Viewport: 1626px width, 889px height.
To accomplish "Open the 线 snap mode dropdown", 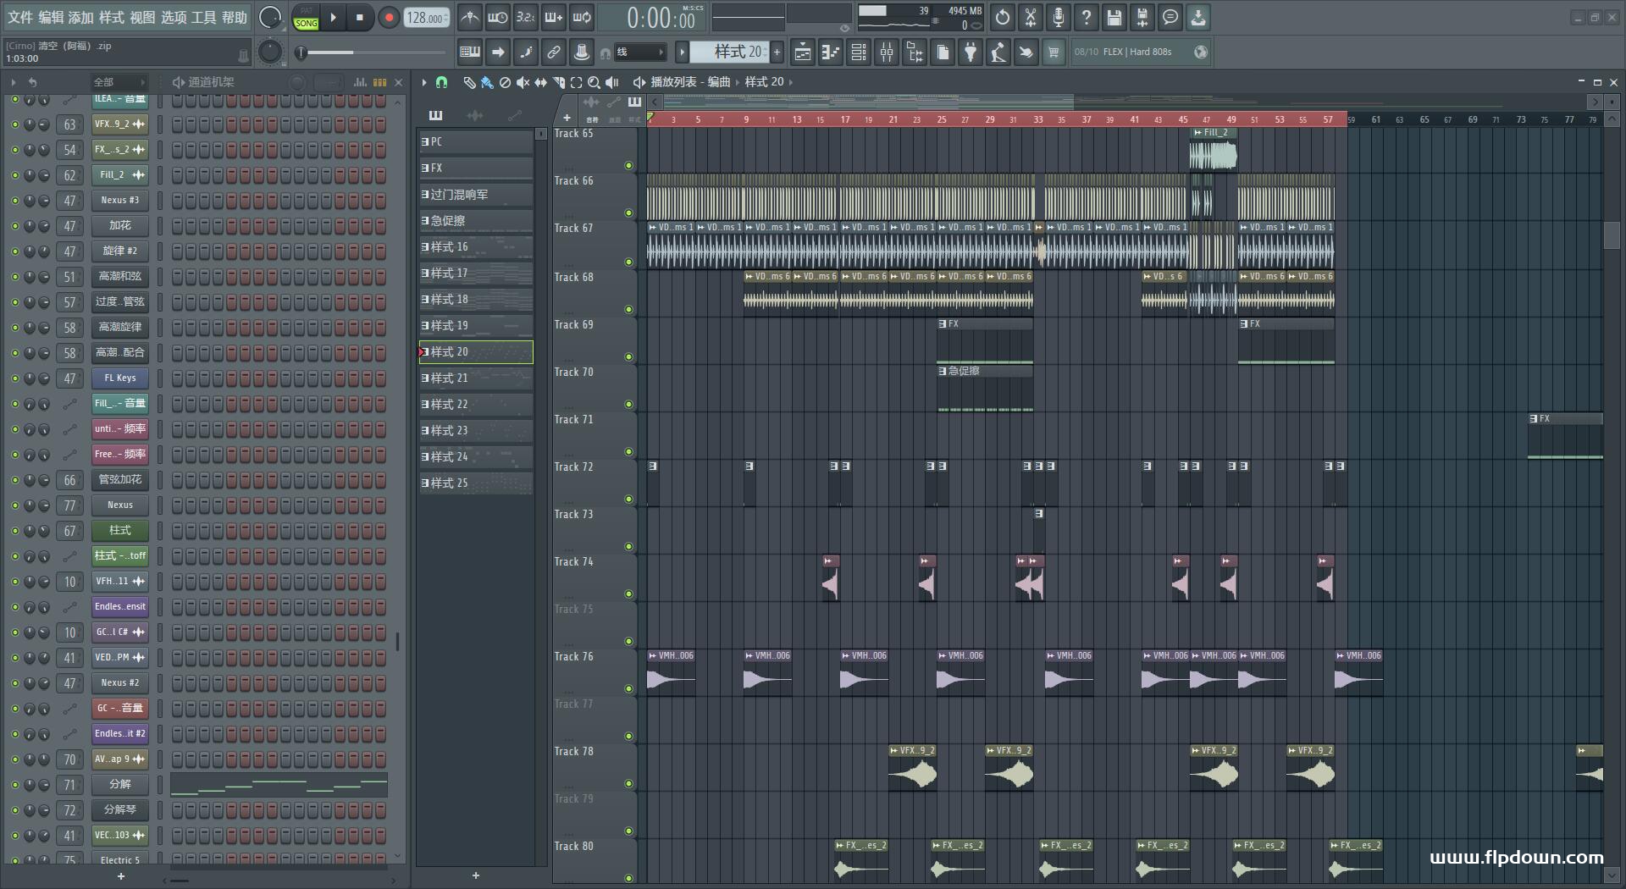I will pyautogui.click(x=639, y=52).
